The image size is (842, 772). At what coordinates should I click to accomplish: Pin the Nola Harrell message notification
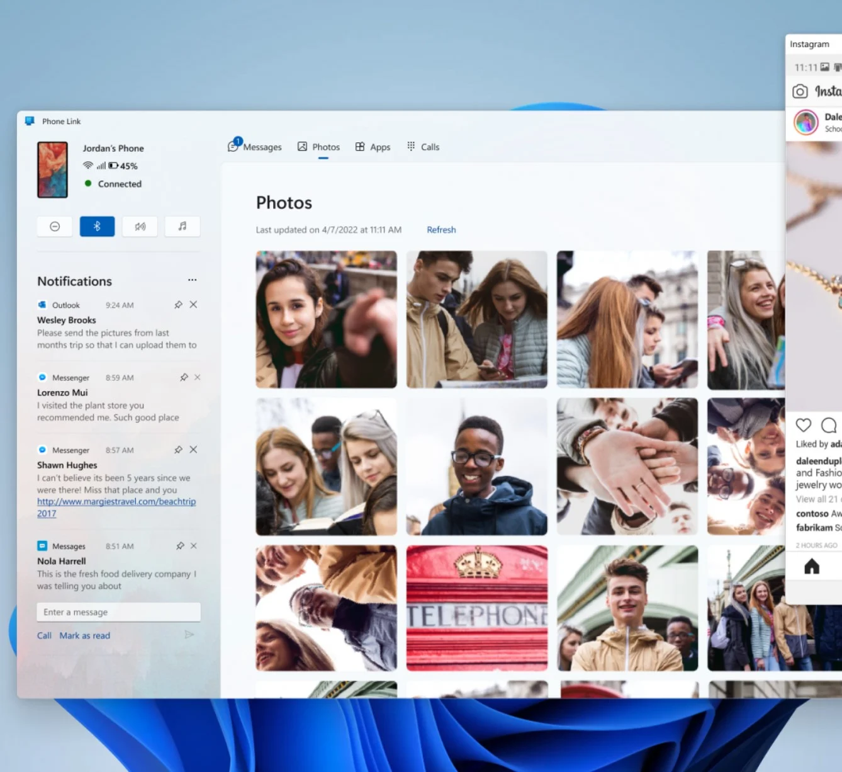[x=180, y=546]
